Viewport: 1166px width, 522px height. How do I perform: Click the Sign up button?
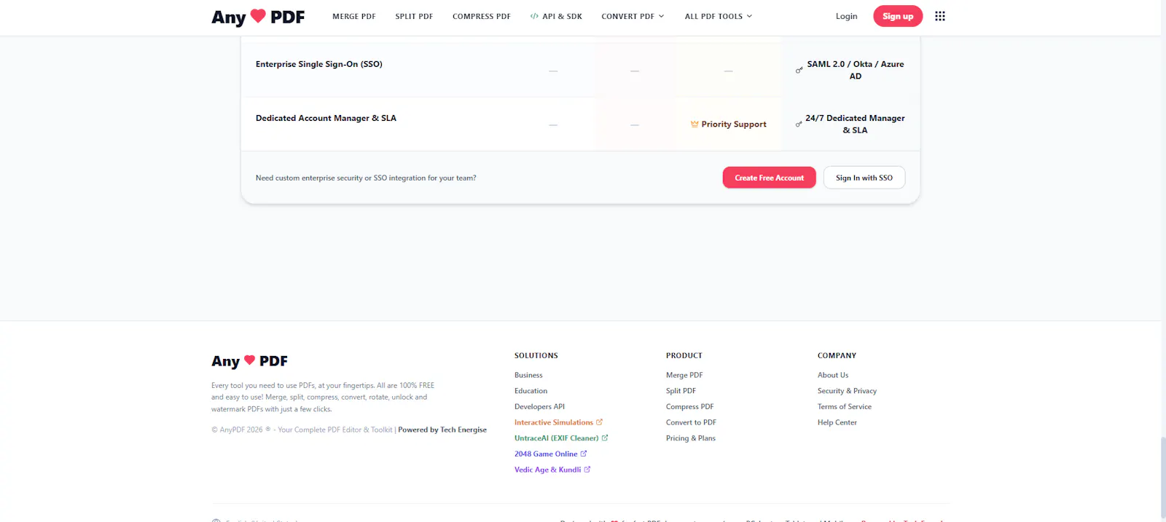pos(898,16)
